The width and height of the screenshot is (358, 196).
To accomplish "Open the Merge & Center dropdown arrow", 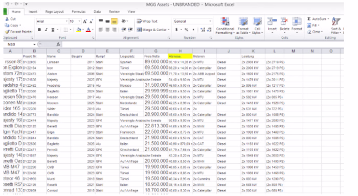I will tap(169, 30).
